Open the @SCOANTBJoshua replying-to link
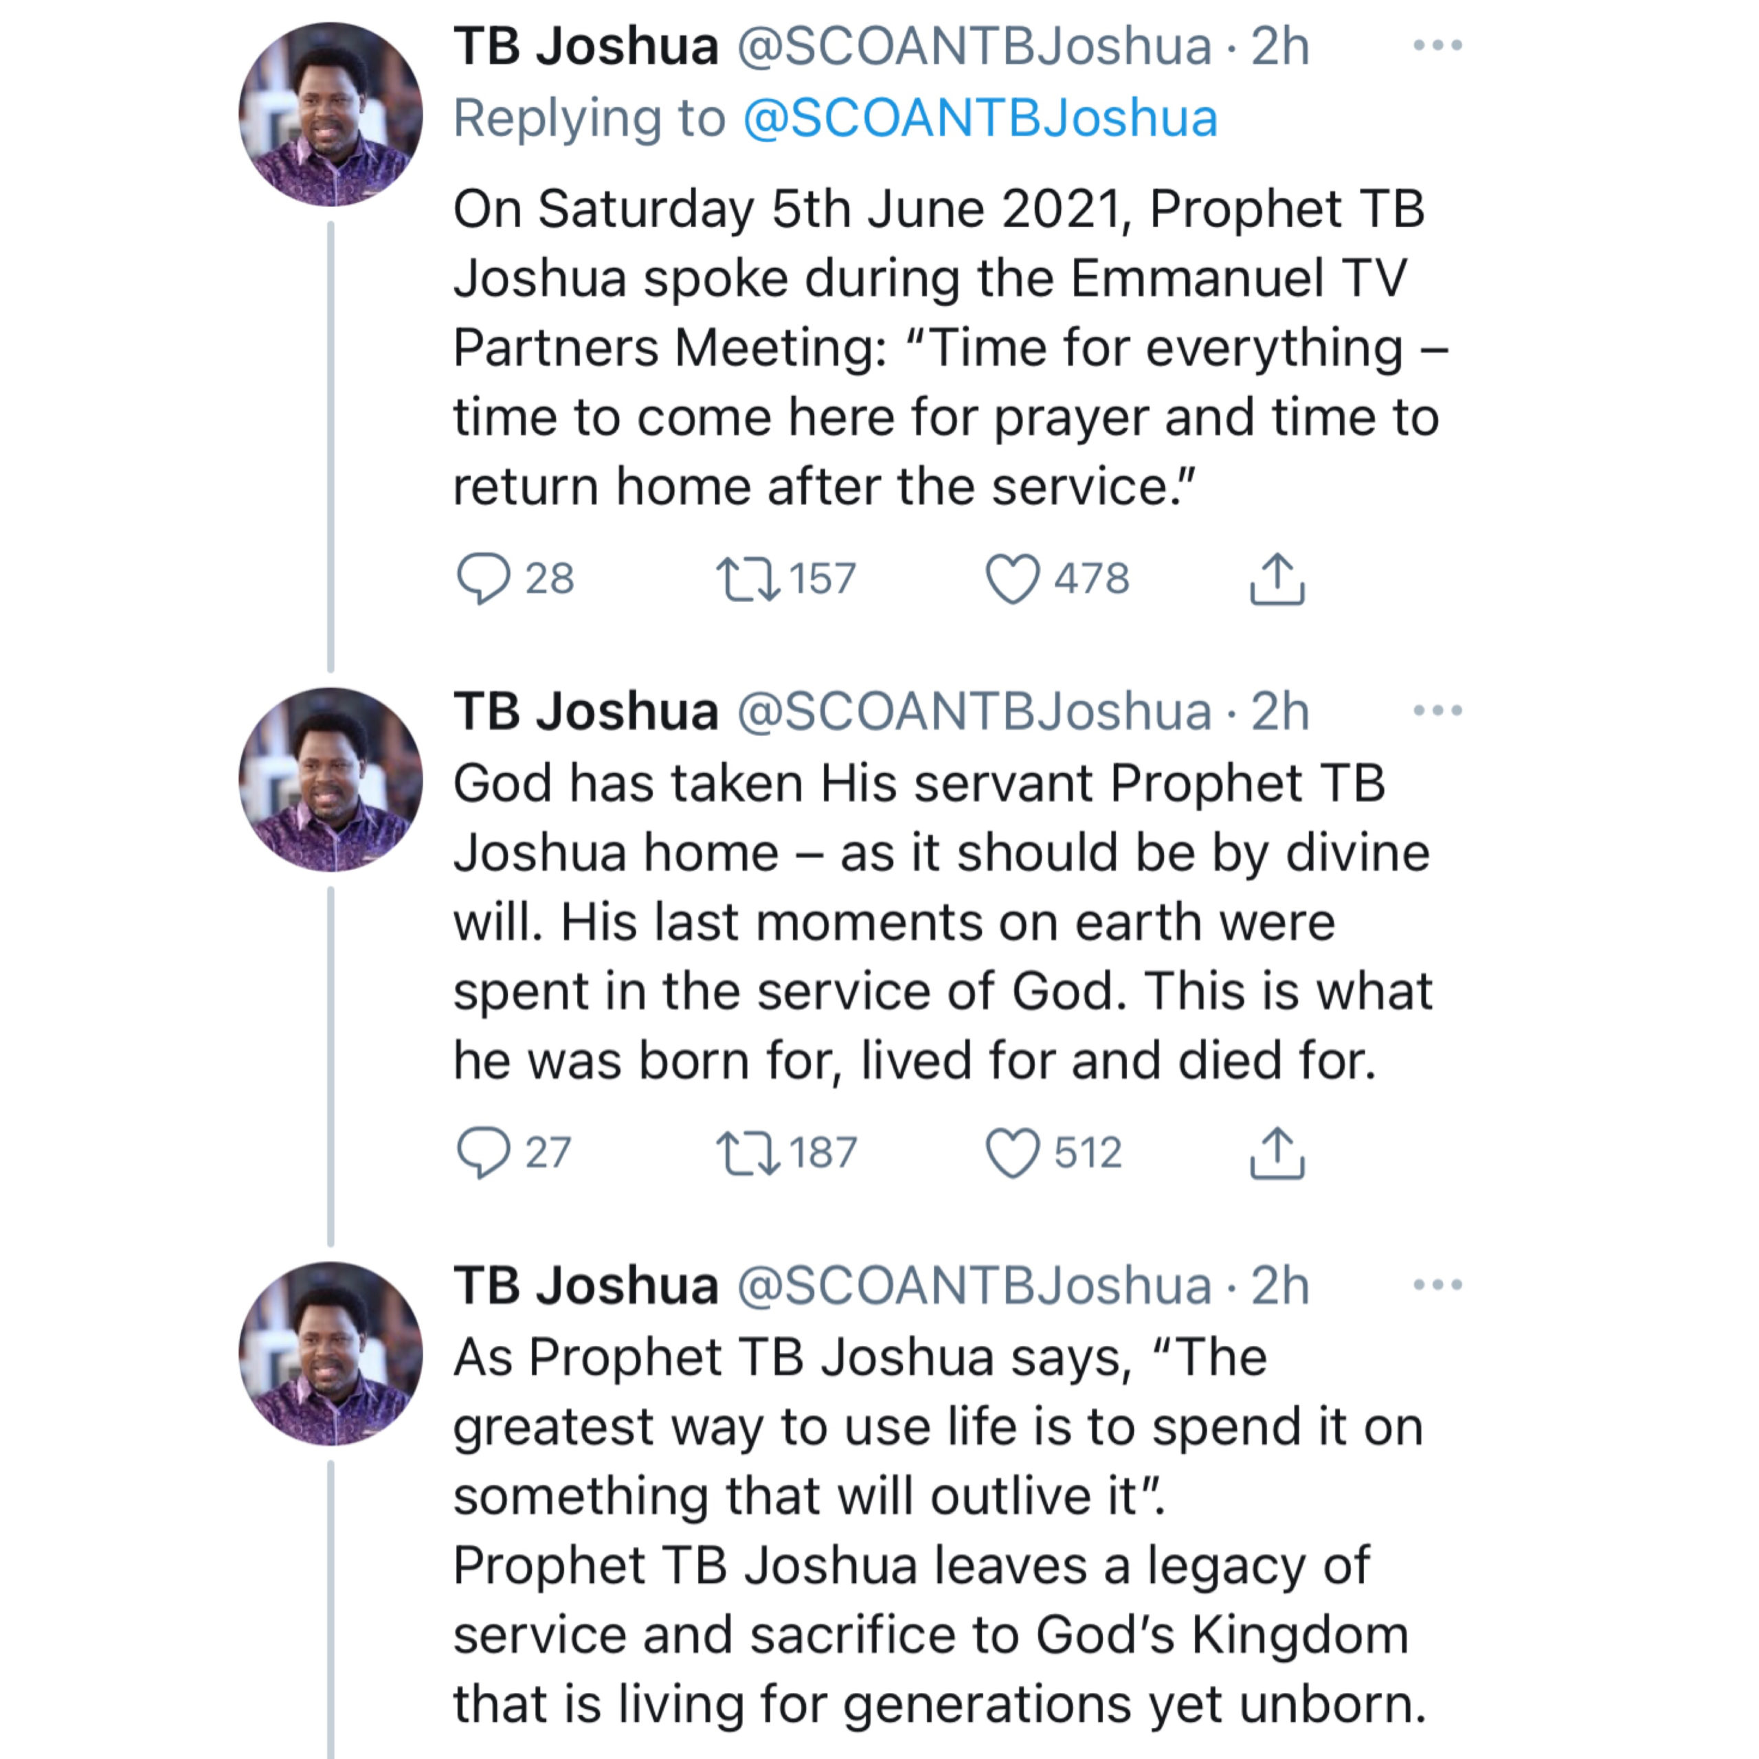This screenshot has width=1759, height=1759. (x=980, y=118)
